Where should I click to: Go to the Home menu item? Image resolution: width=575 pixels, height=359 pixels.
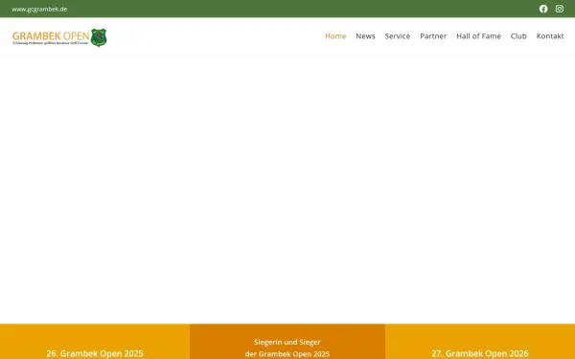[335, 36]
